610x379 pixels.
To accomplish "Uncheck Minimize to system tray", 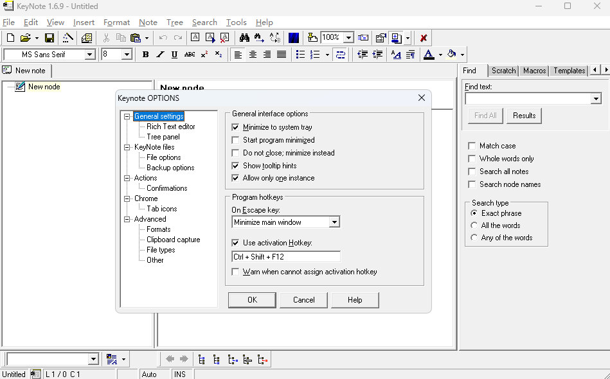I will (x=235, y=127).
